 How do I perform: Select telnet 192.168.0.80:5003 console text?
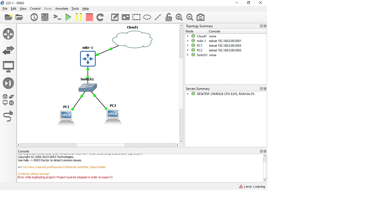(x=225, y=46)
